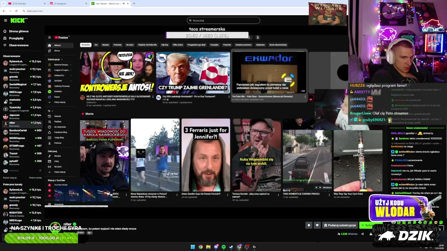Click the microphone voice search icon in stream

tap(258, 37)
